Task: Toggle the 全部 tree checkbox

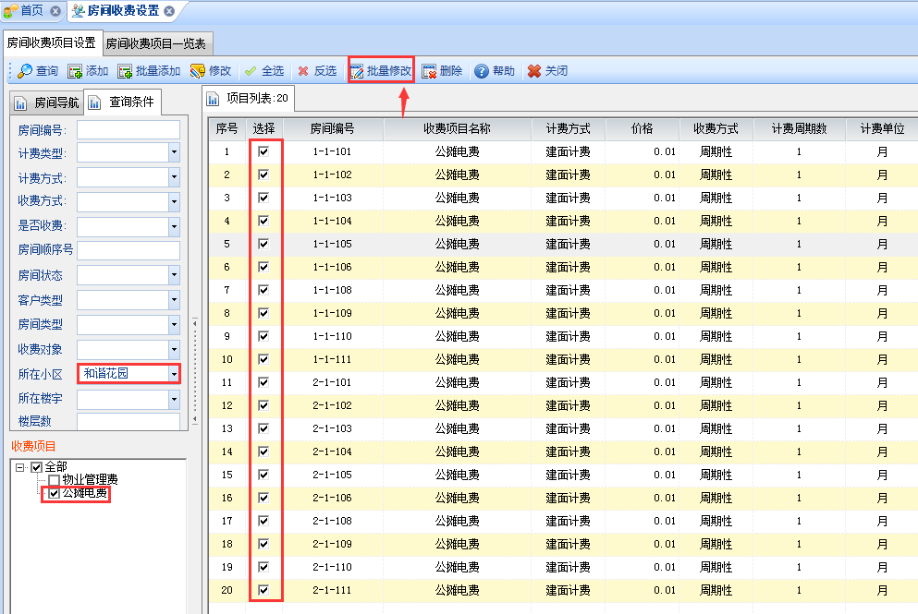Action: pos(37,467)
